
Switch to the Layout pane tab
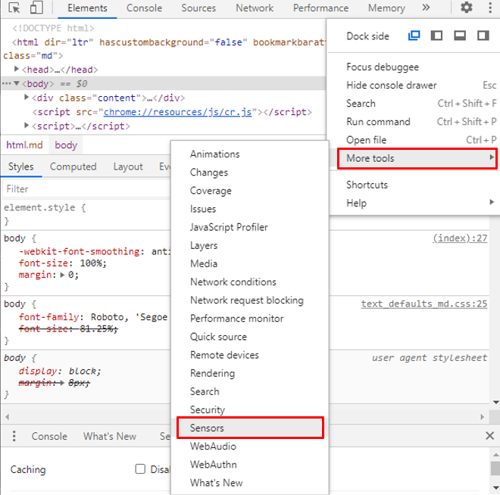tap(128, 167)
